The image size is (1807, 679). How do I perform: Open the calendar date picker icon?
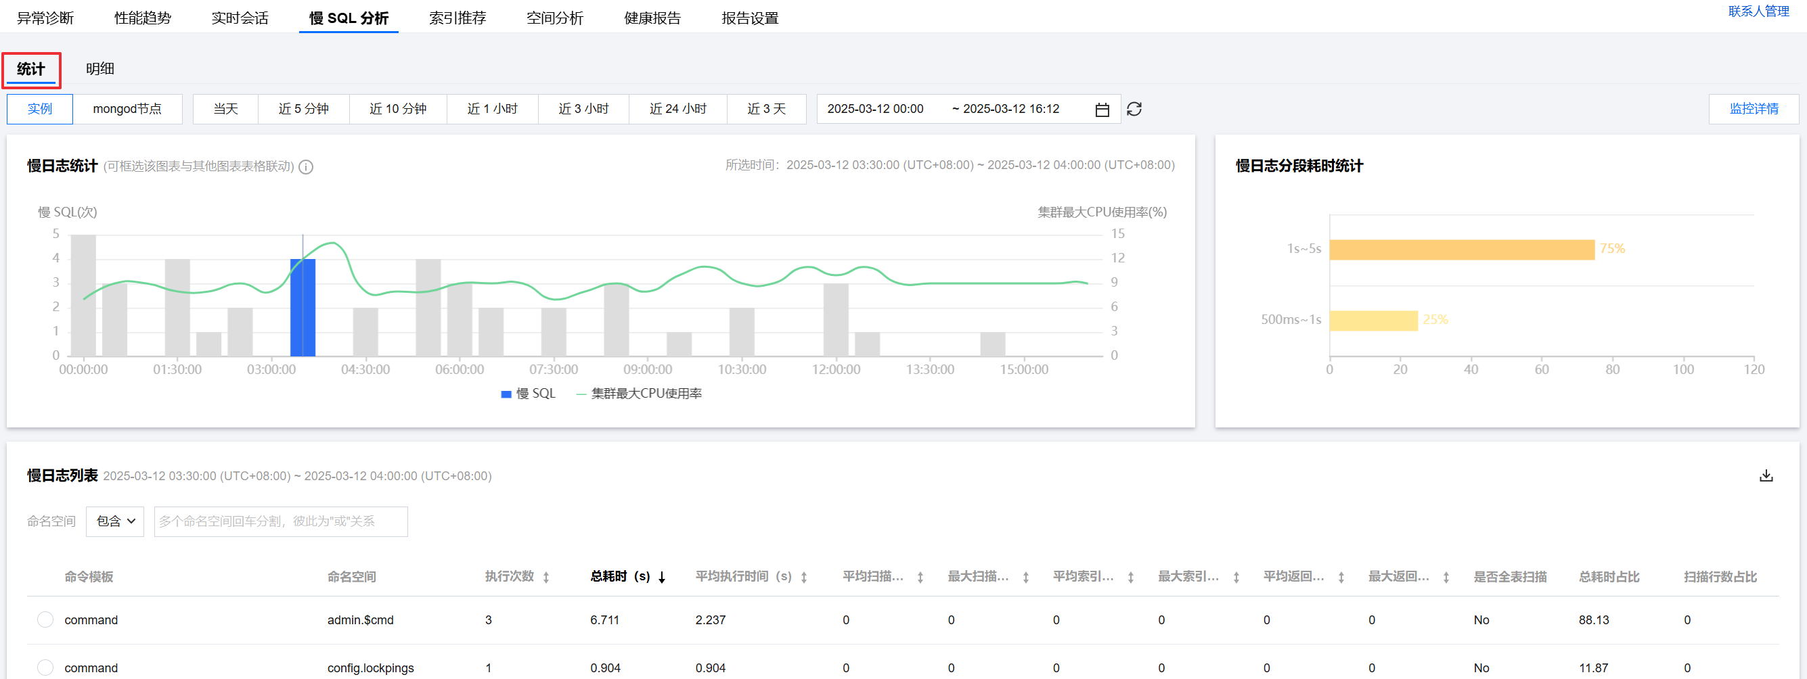(1102, 110)
